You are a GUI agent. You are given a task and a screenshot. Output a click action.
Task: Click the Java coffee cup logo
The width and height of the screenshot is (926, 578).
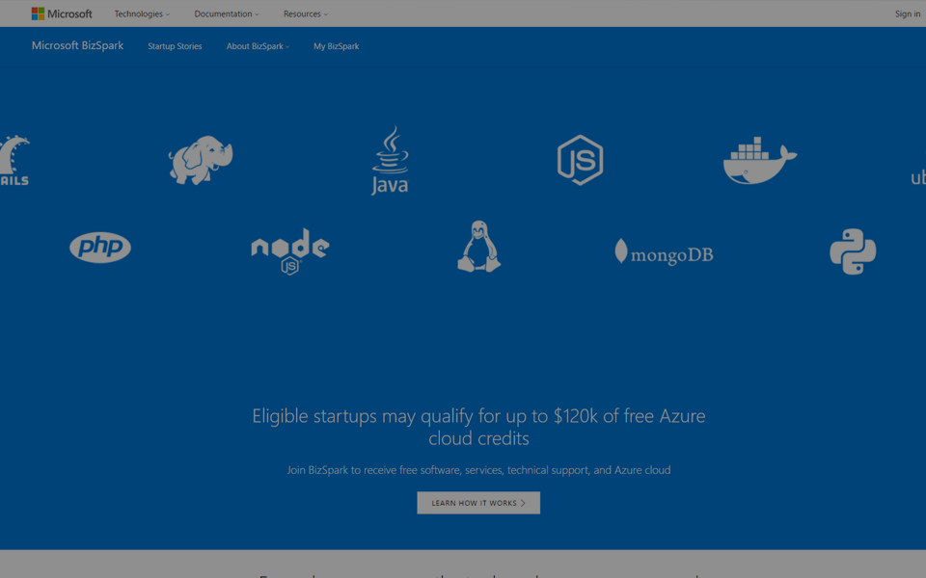(x=390, y=160)
